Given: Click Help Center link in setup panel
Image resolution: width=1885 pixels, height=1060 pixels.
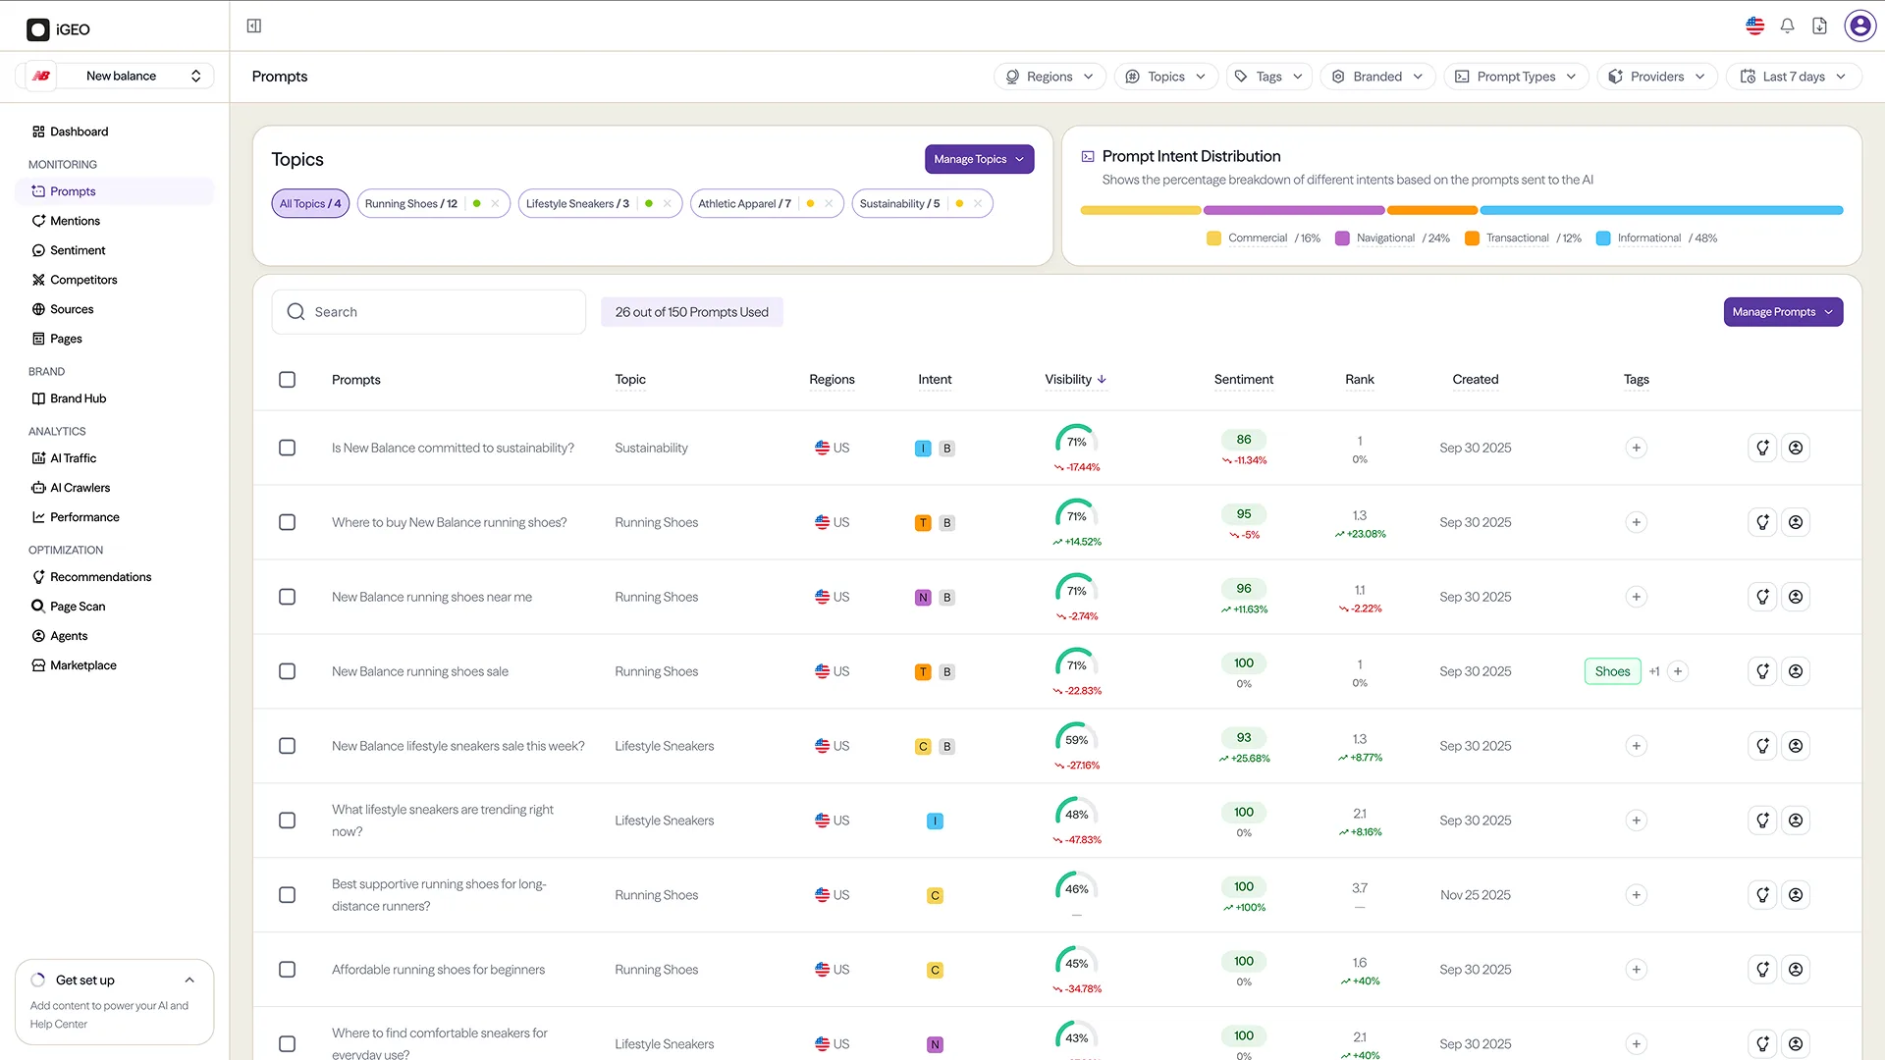Looking at the screenshot, I should (x=59, y=1025).
